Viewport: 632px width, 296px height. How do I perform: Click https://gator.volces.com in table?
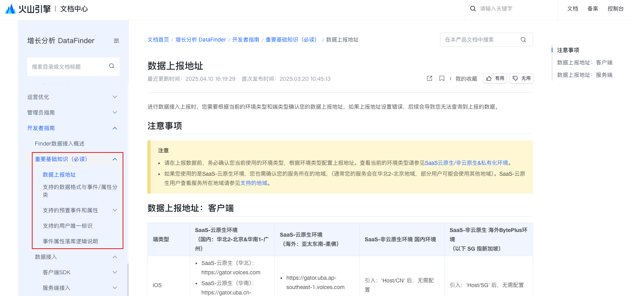pos(231,272)
